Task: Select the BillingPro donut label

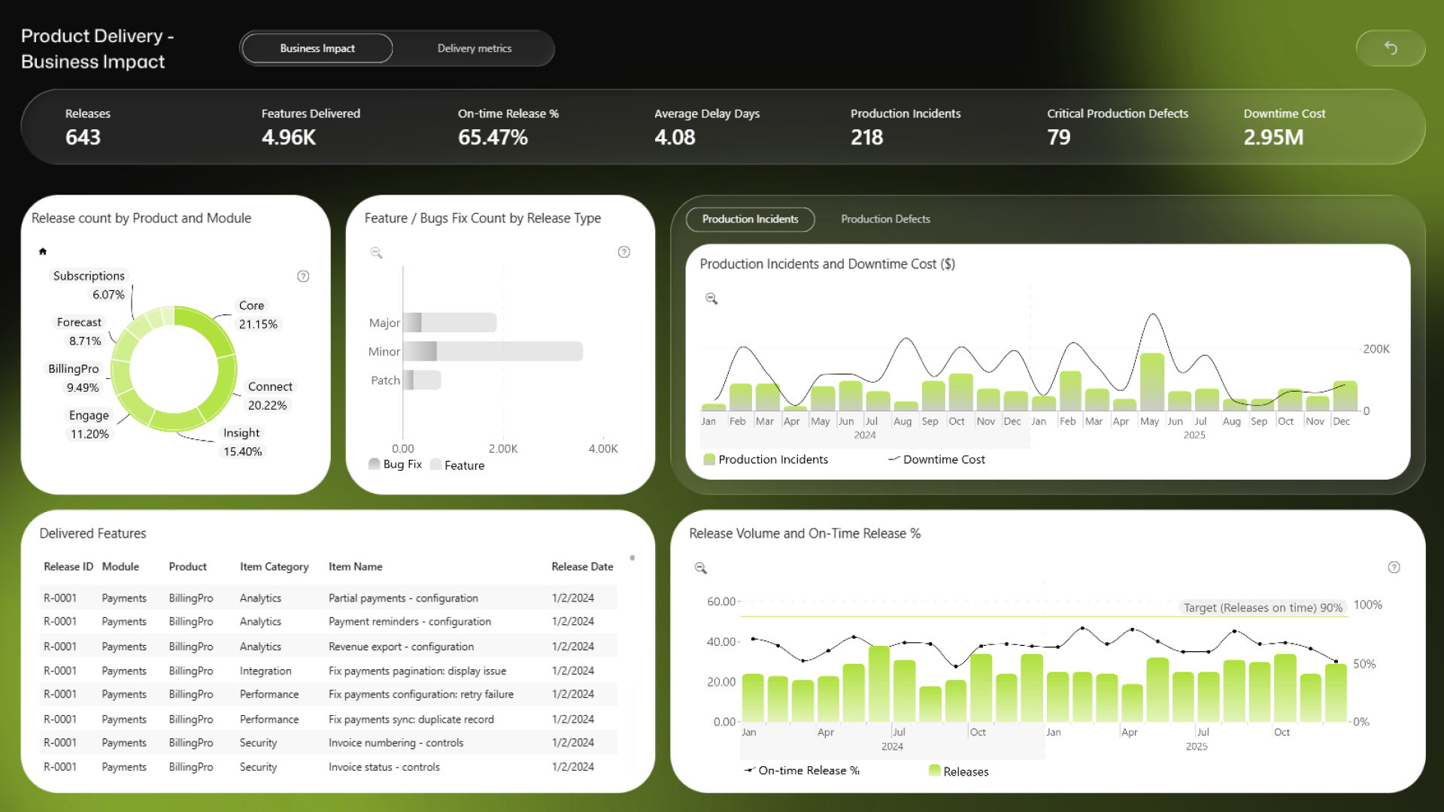Action: (x=73, y=368)
